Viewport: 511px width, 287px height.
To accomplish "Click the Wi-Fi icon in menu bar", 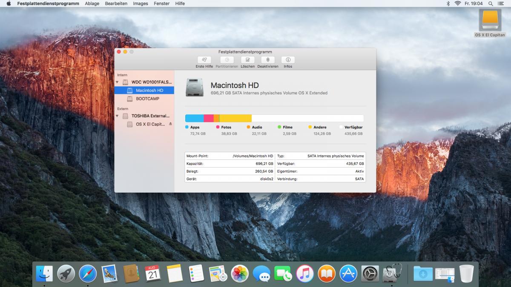I will (458, 3).
